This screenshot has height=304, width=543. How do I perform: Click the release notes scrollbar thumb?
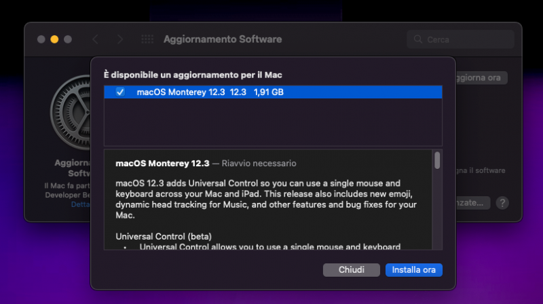[x=437, y=160]
